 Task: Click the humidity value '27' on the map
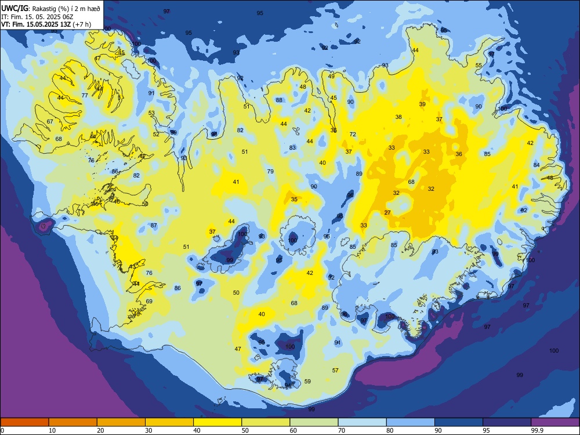(387, 213)
